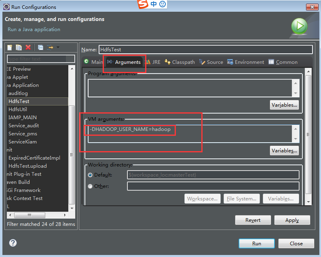Run the HdfsTest configuration
Screen dimensions: 321x257
pyautogui.click(x=256, y=244)
